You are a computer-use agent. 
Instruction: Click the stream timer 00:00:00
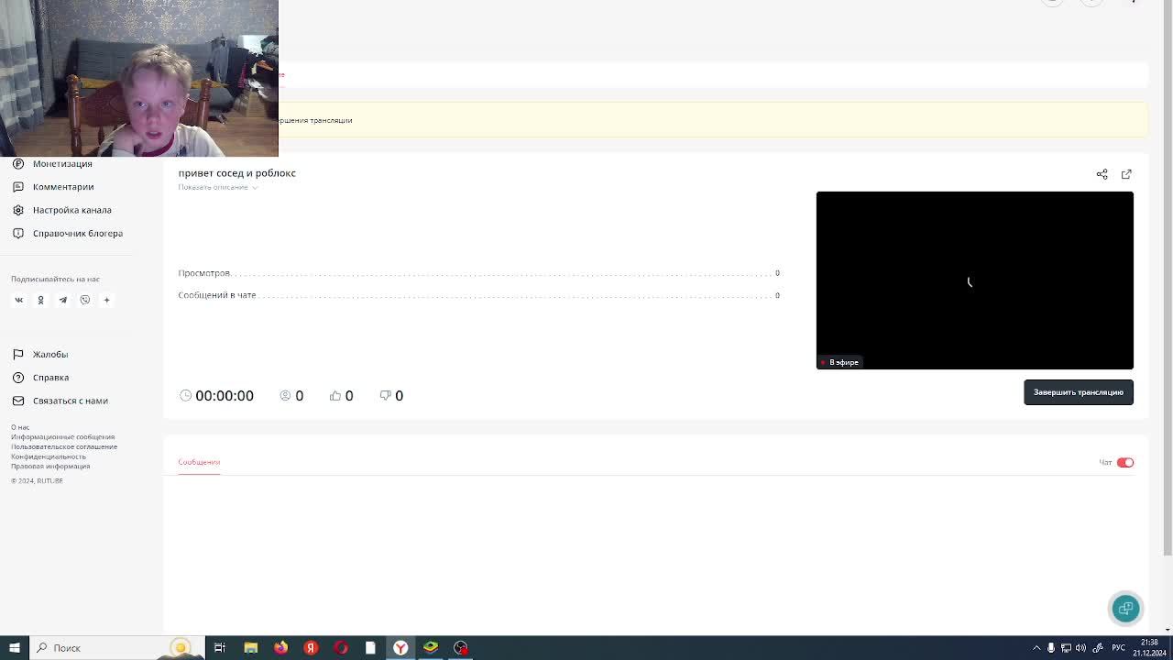(x=225, y=396)
